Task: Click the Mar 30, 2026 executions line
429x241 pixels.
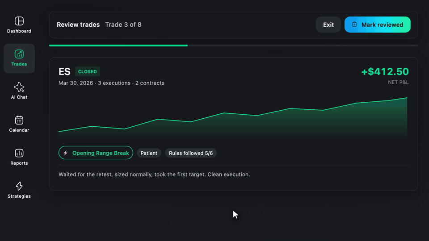Action: (111, 83)
